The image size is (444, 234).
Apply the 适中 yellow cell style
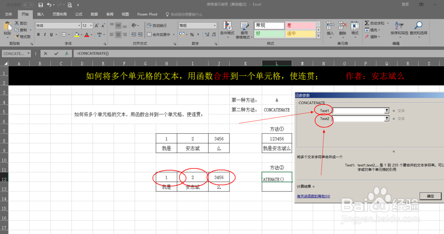300,34
